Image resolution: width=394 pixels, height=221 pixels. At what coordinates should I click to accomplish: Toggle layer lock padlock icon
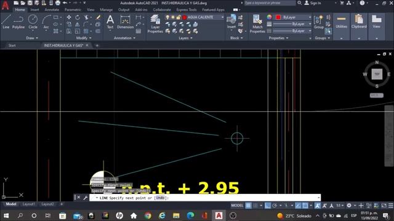coord(179,17)
